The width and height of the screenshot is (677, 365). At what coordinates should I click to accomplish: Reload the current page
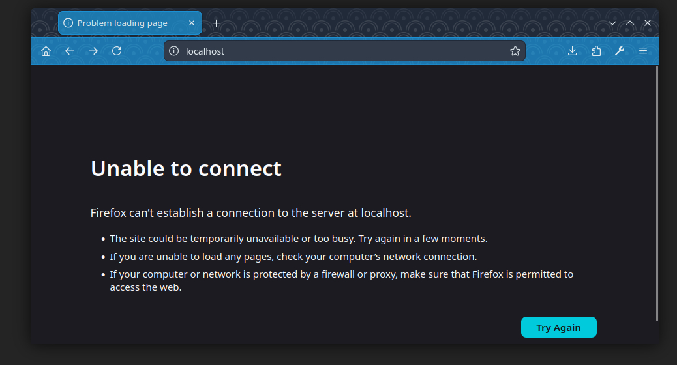(x=117, y=51)
